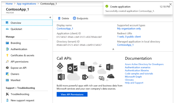Image resolution: width=174 pixels, height=103 pixels.
Task: Click the Endpoints globe icon
Action: [x=74, y=18]
